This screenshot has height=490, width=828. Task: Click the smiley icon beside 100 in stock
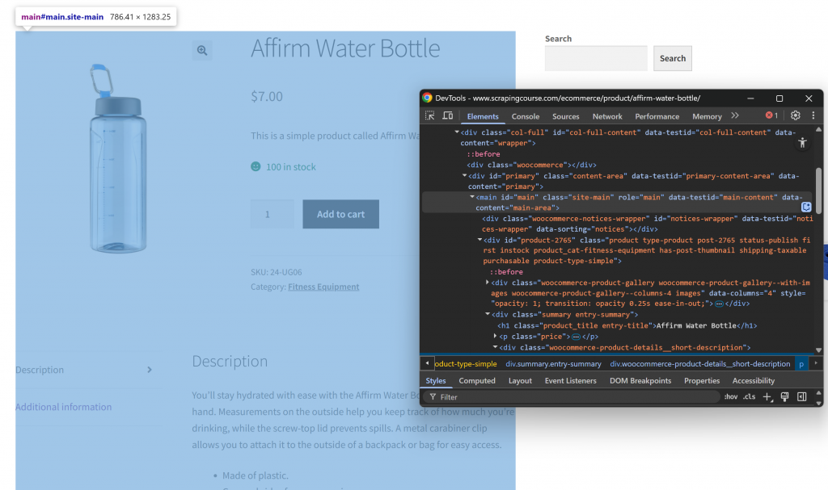click(x=256, y=166)
